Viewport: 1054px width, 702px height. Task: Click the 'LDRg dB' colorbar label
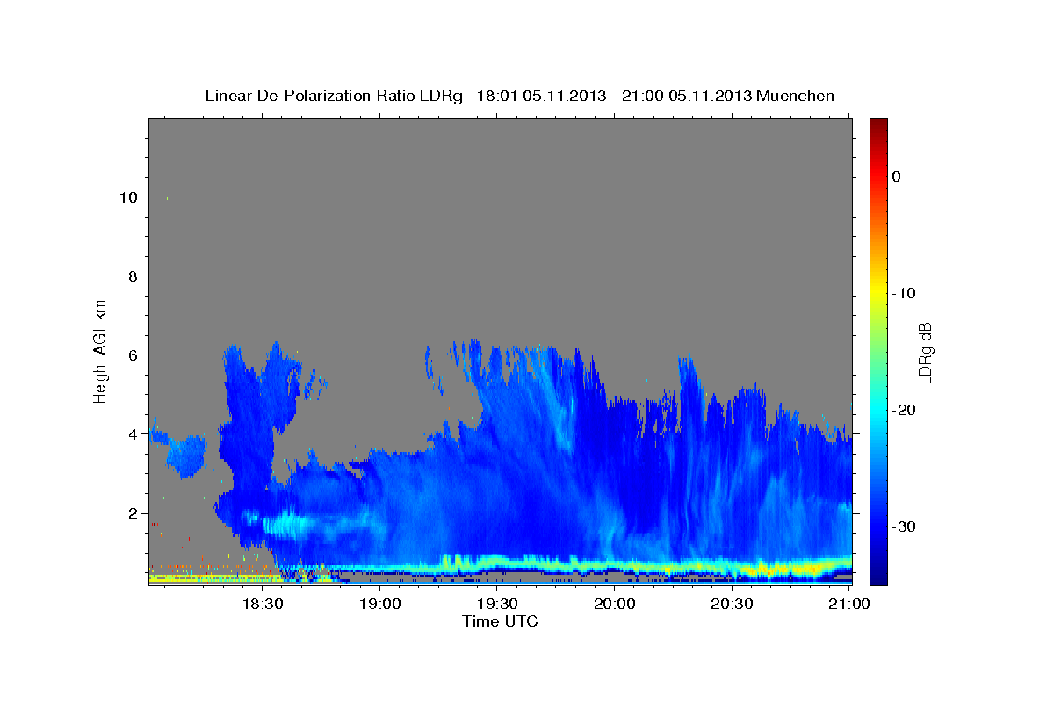[x=924, y=352]
